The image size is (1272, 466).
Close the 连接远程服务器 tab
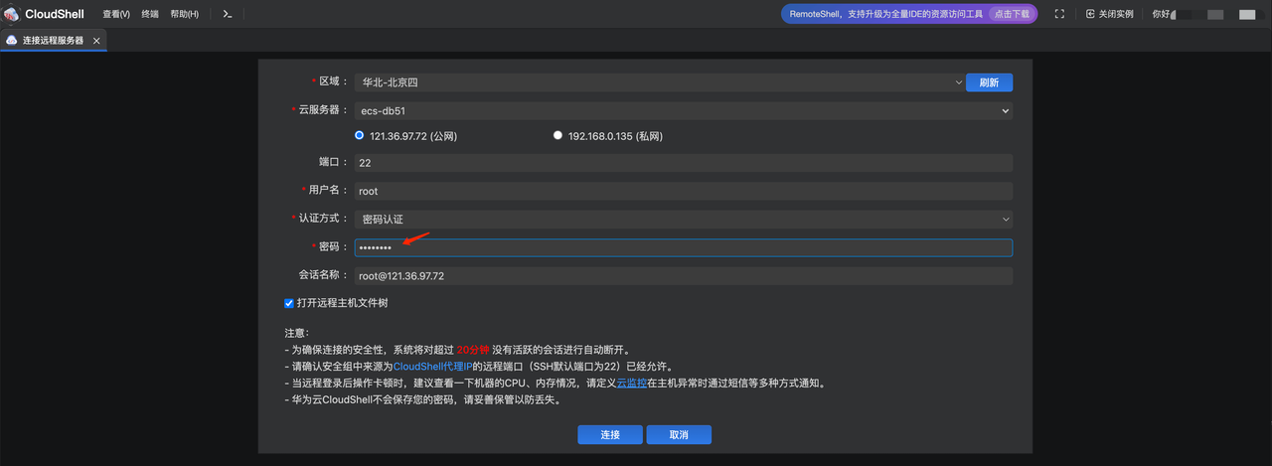click(x=96, y=41)
